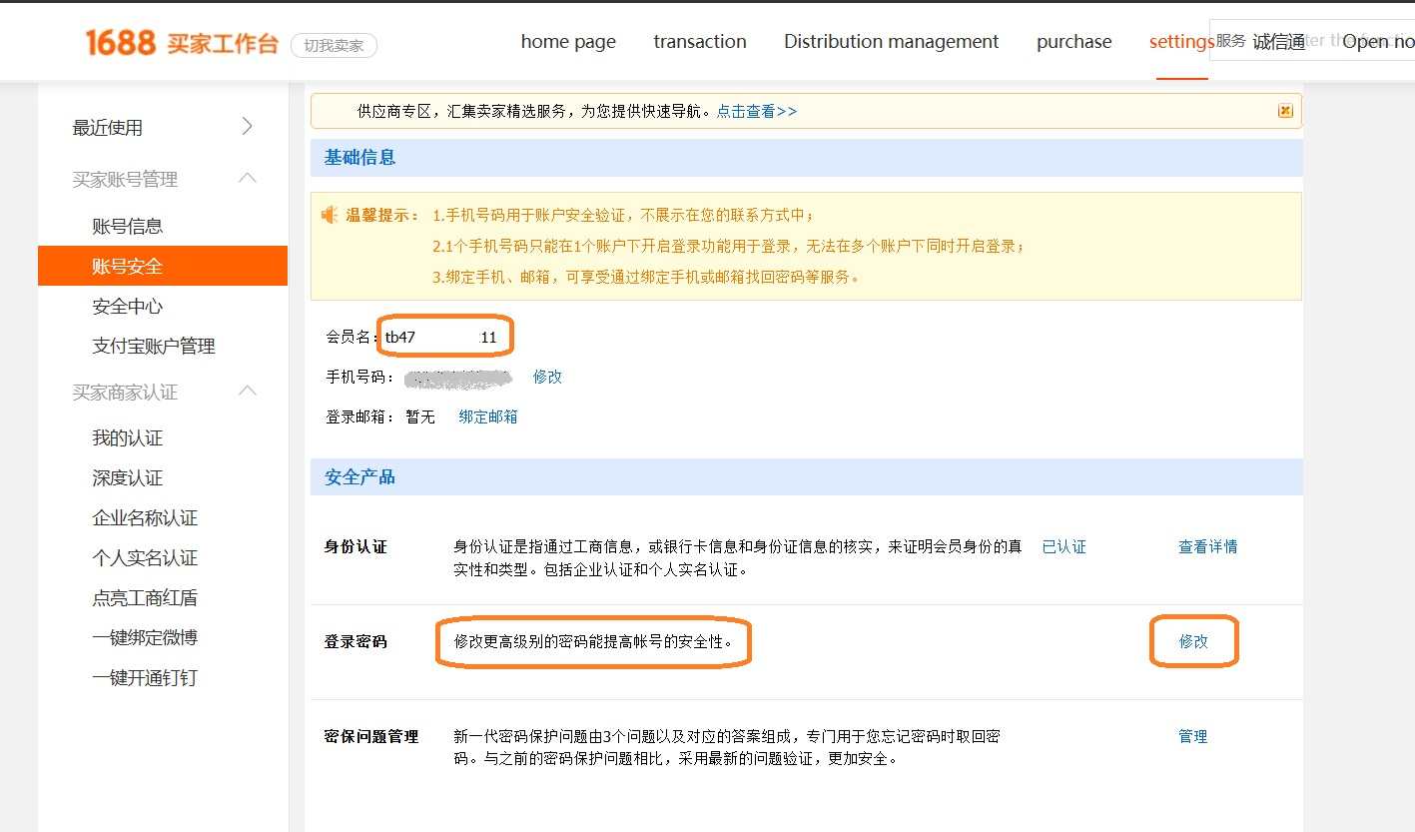Open 查看详情 for identity verification
Image resolution: width=1415 pixels, height=832 pixels.
tap(1207, 546)
